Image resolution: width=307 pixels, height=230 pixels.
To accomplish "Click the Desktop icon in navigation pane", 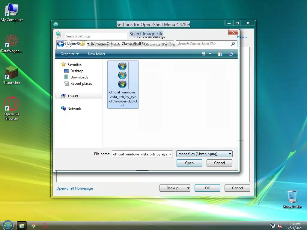I will 66,71.
